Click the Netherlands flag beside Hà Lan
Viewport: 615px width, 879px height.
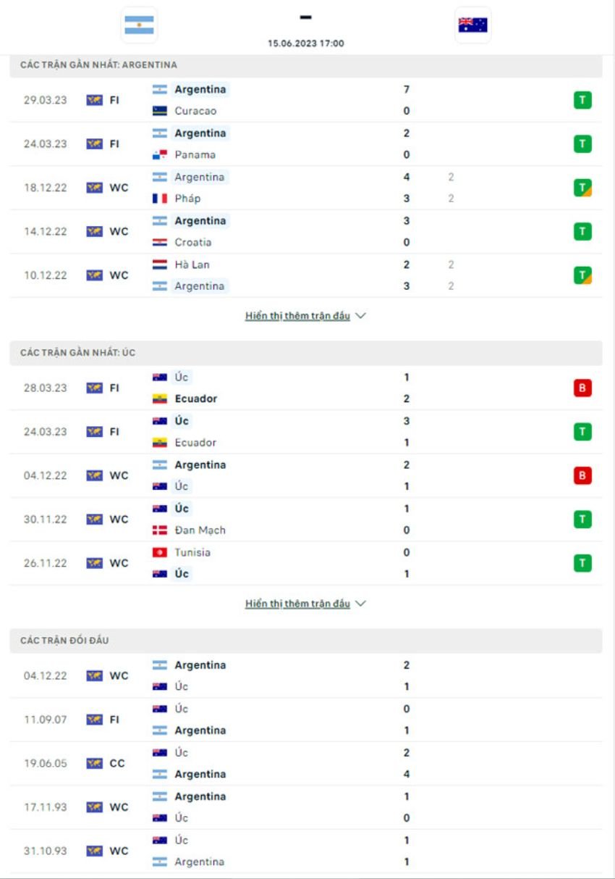pyautogui.click(x=160, y=264)
